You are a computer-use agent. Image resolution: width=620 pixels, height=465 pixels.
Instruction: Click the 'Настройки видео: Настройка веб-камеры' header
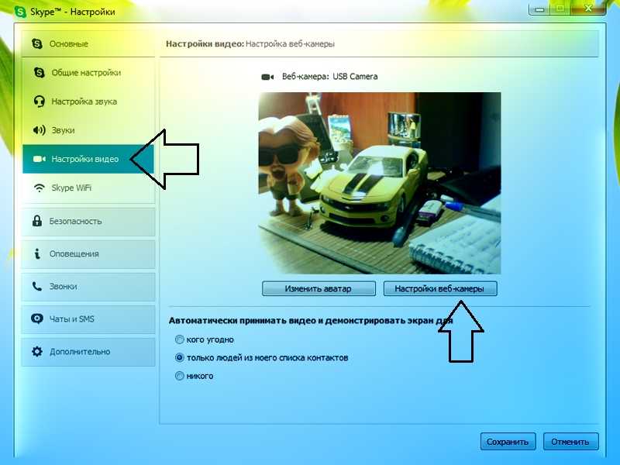tap(250, 44)
